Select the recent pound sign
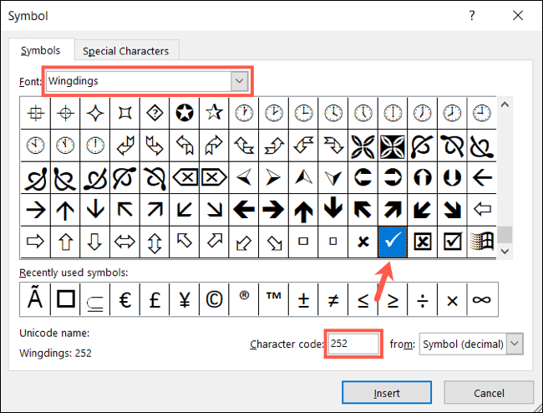This screenshot has height=413, width=543. (x=155, y=299)
